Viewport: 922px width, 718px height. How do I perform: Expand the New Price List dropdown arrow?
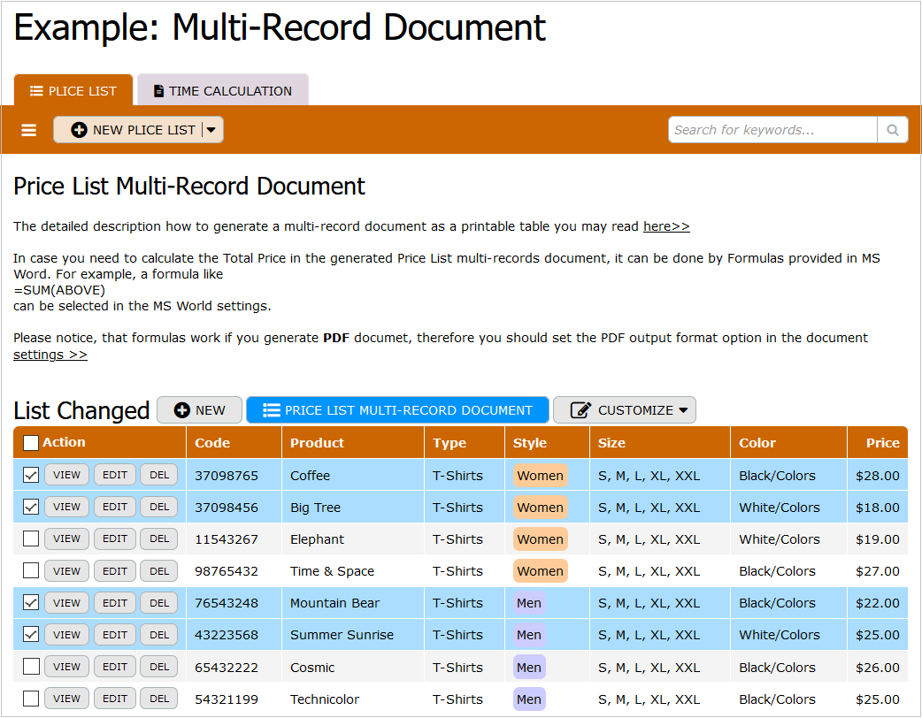pyautogui.click(x=211, y=130)
